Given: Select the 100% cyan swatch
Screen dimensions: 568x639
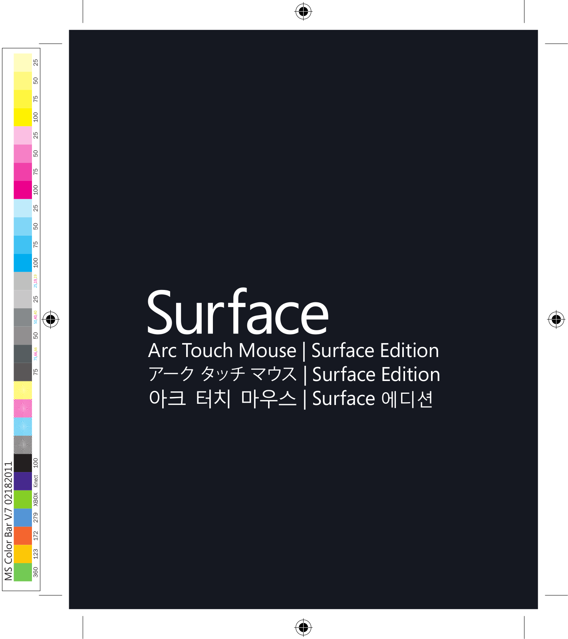Looking at the screenshot, I should (x=23, y=263).
